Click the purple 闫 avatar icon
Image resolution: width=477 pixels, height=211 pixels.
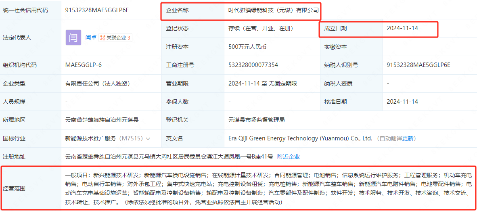[x=73, y=38]
